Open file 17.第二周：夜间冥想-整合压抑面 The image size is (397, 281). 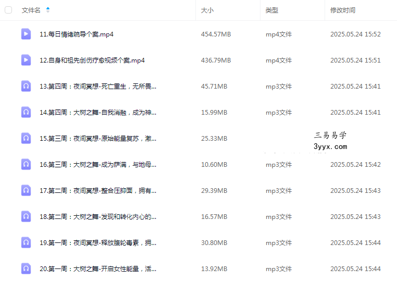98,191
